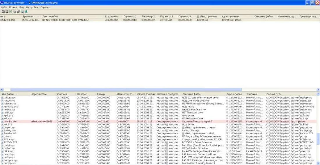Click the file icon beside ndistapi.sys

coord(2,98)
